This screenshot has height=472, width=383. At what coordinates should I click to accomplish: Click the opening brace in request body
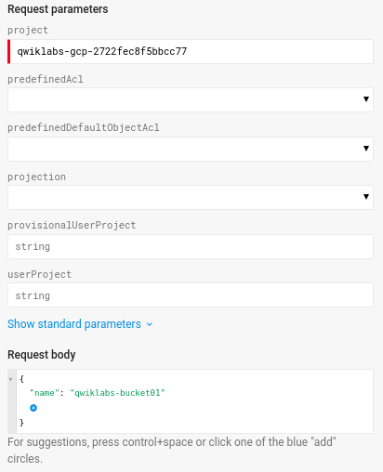point(21,379)
